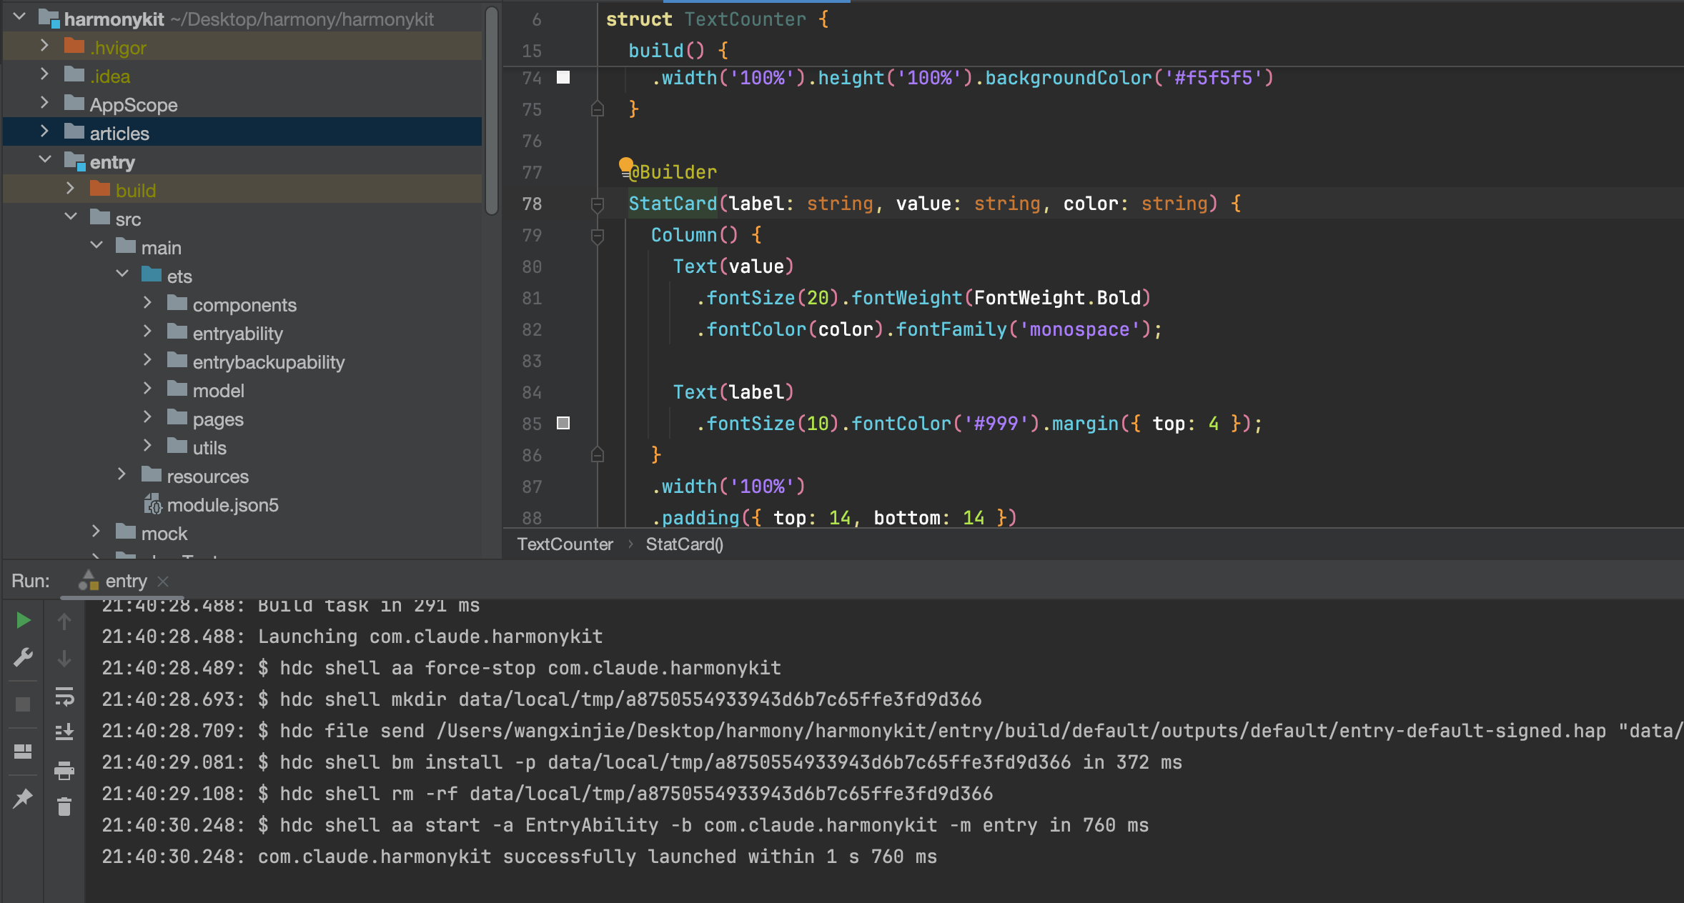
Task: Collapse the ets folder
Action: coord(122,274)
